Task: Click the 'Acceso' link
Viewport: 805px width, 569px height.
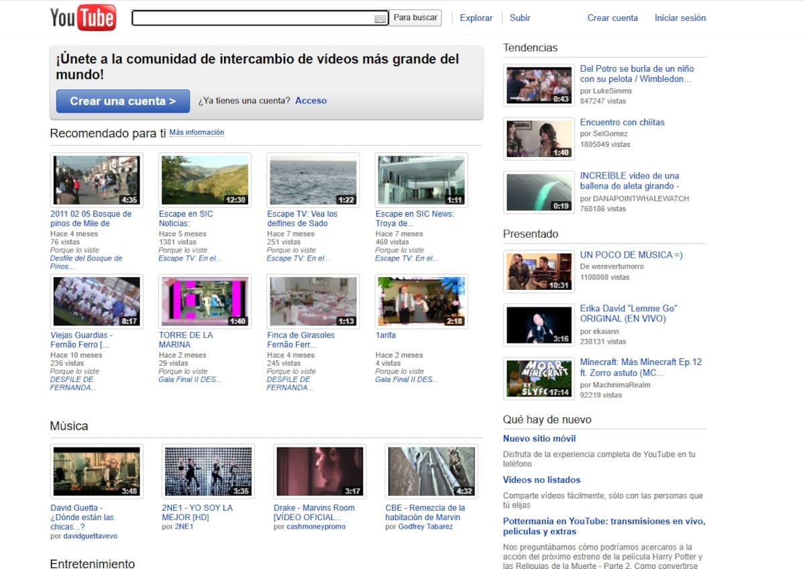Action: coord(311,101)
